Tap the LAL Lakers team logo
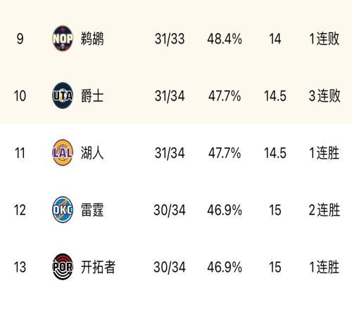 63,152
